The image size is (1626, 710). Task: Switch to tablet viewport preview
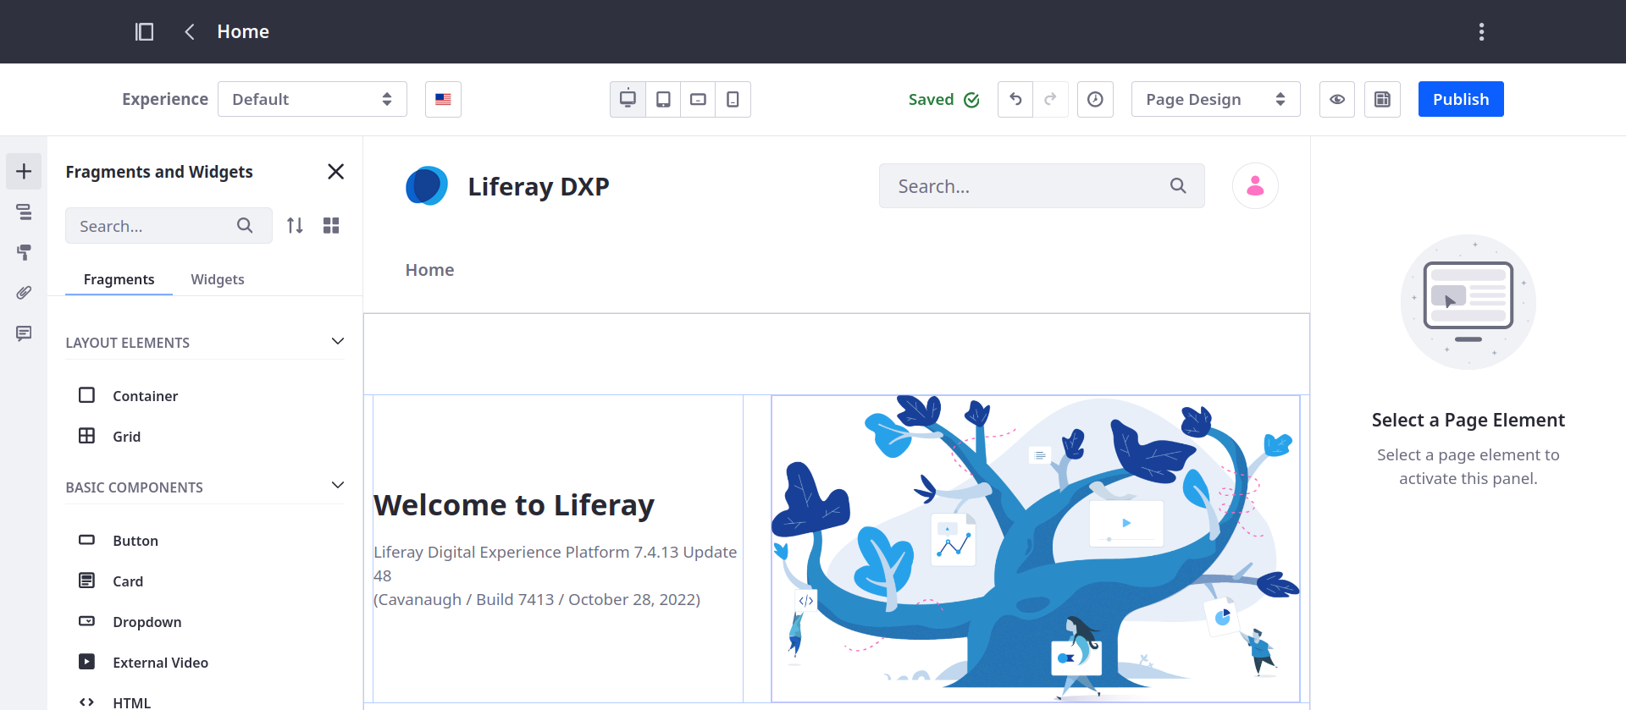pyautogui.click(x=663, y=99)
